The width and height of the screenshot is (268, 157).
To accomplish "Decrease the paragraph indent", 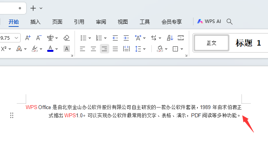I will click(115, 38).
